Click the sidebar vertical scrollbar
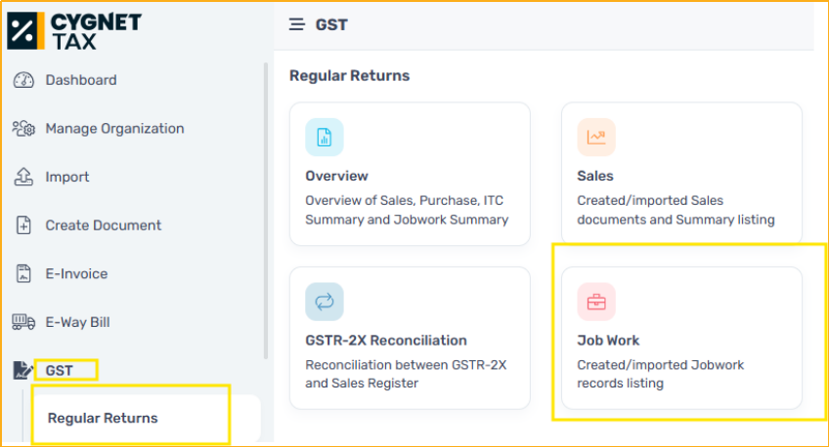The height and width of the screenshot is (447, 829). click(265, 211)
